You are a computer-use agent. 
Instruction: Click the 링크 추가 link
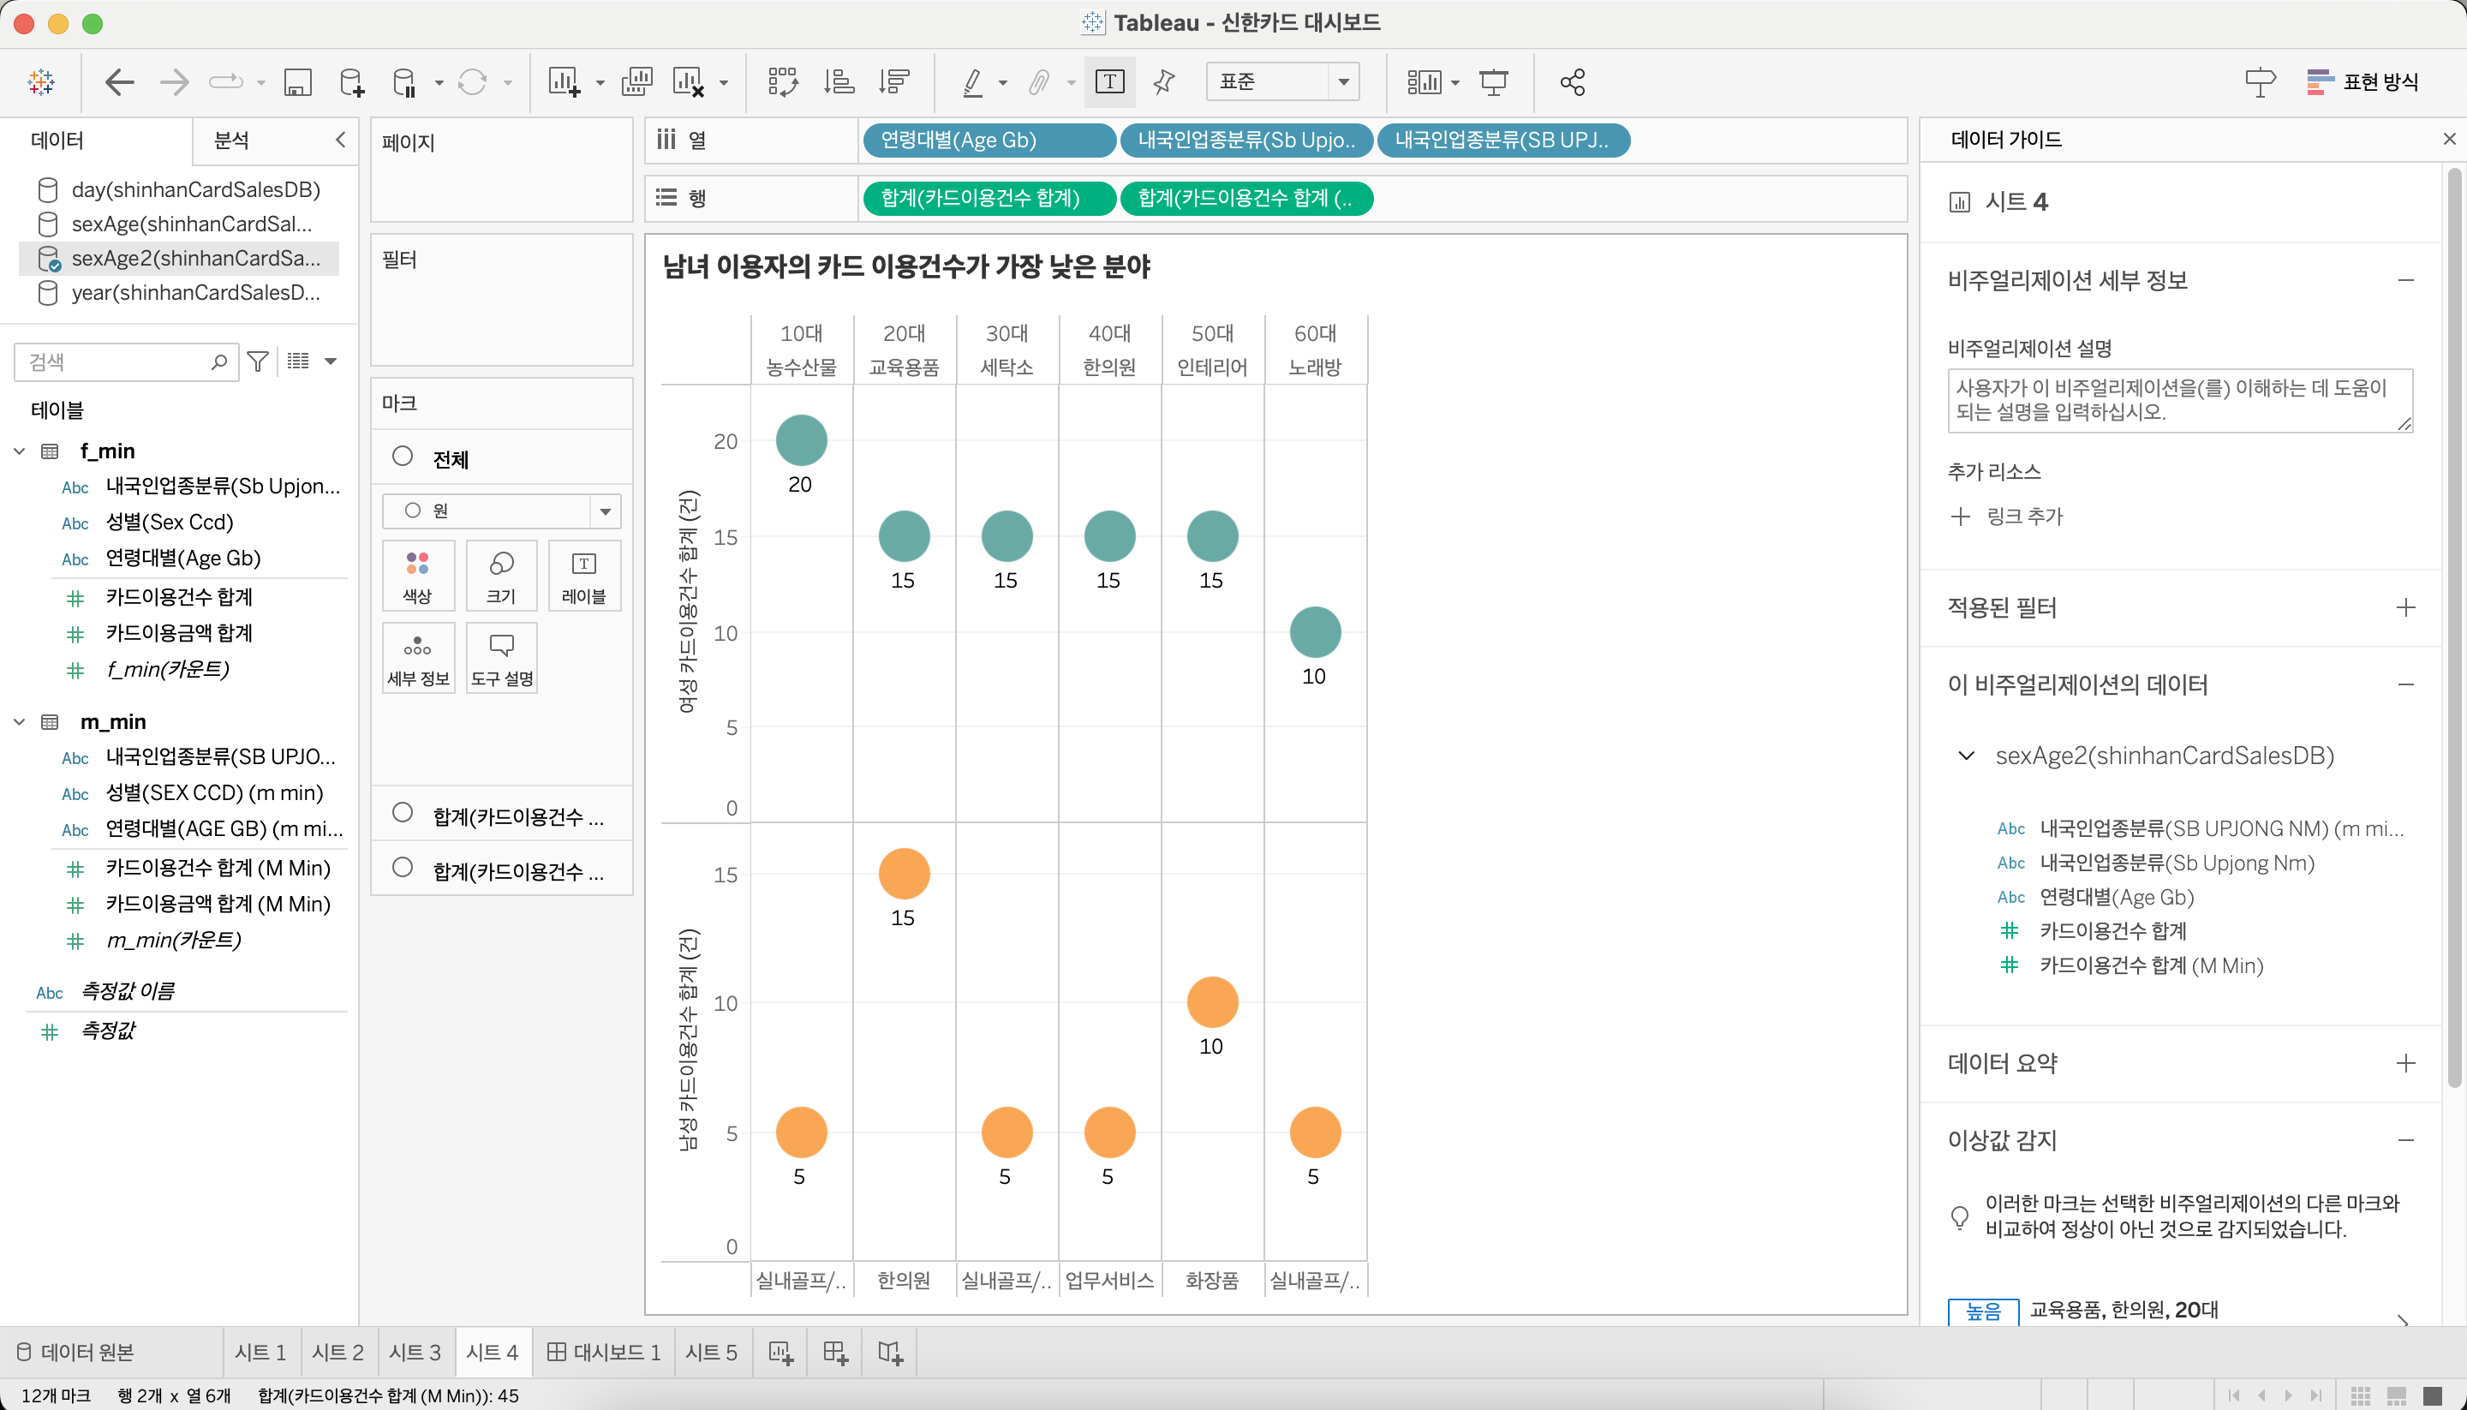click(x=2006, y=517)
